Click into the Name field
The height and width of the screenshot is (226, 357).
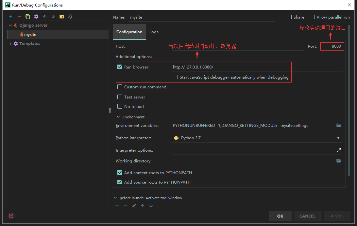(x=202, y=17)
